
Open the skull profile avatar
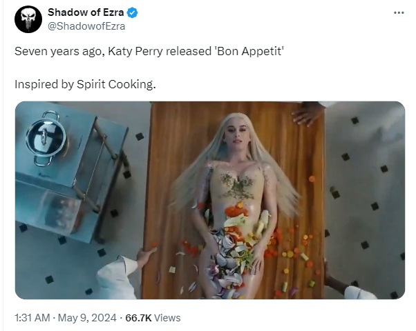[x=28, y=19]
